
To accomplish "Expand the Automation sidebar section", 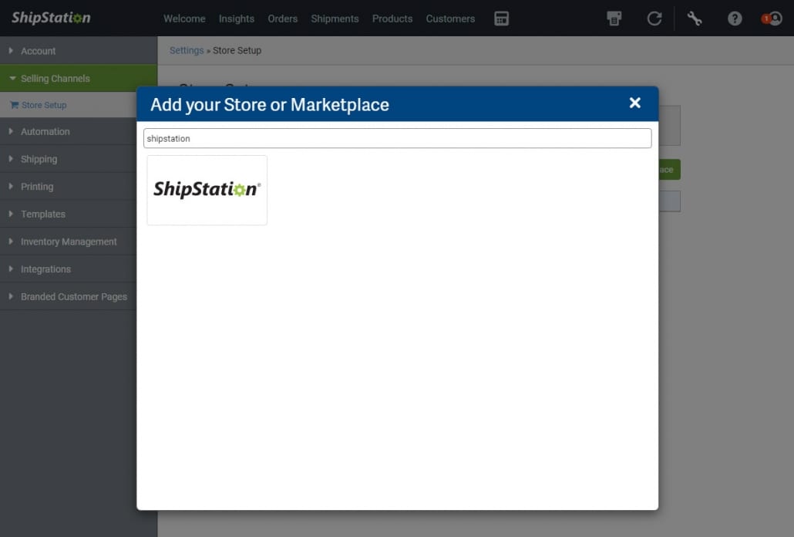I will 45,132.
